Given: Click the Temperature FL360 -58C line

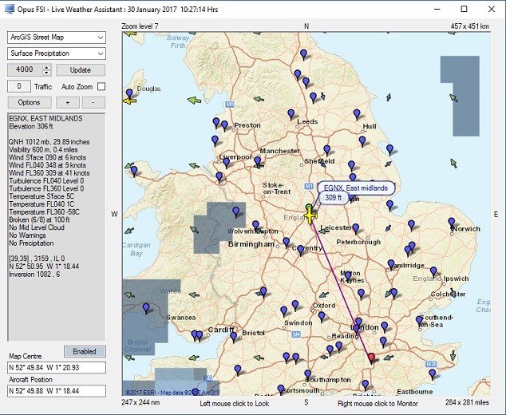Looking at the screenshot, I should [x=44, y=212].
